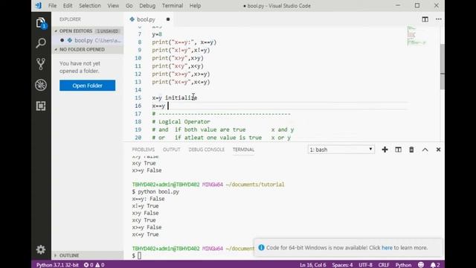The image size is (476, 268).
Task: Click the Python file icon in Open Editors
Action: tap(70, 40)
